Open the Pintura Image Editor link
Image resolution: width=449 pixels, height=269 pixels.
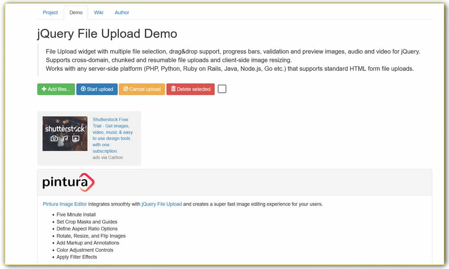(65, 204)
